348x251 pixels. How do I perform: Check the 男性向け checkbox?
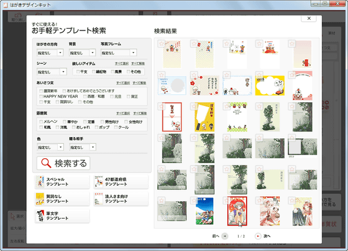(x=103, y=121)
